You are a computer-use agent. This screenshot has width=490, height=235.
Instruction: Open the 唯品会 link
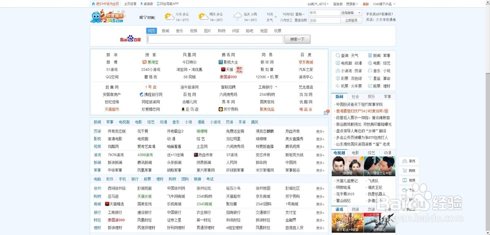[x=306, y=109]
